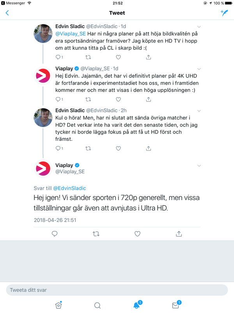Expand chevron menu on Viaplay's 1d reply

tap(199, 68)
